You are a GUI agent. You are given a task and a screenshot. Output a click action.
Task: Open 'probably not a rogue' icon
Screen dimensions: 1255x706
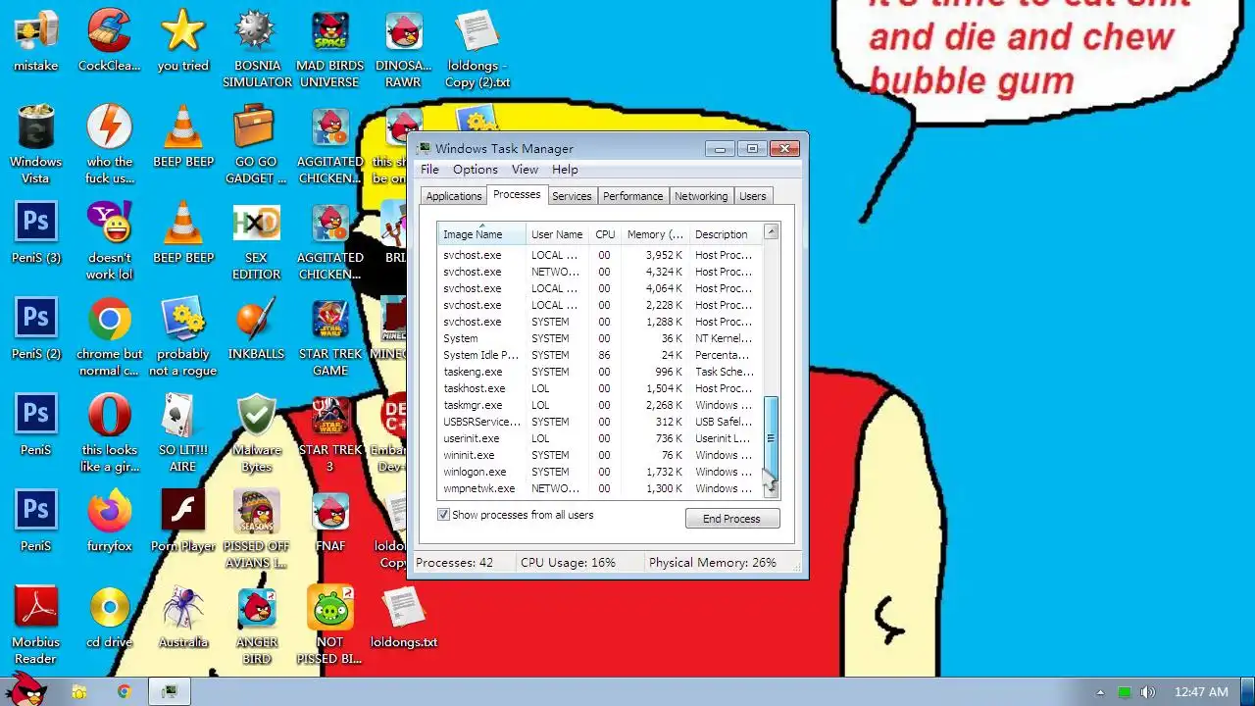click(182, 337)
